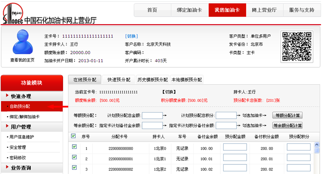This screenshot has height=174, width=322.
Task: Click the 功能模块 sidebar header
Action: pos(32,83)
